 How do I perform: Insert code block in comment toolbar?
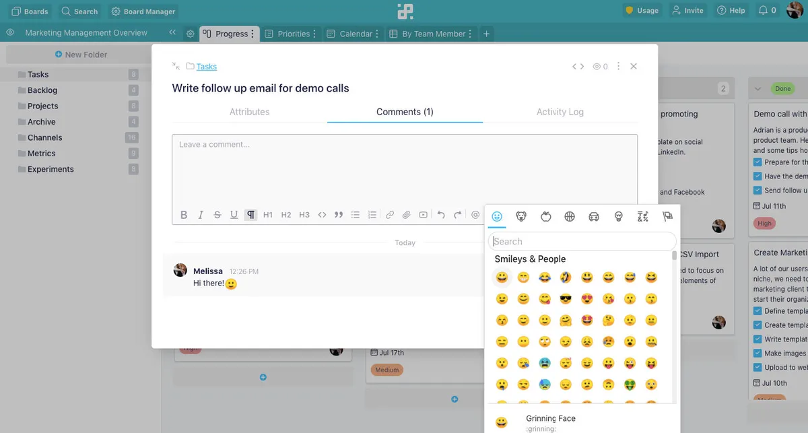322,215
